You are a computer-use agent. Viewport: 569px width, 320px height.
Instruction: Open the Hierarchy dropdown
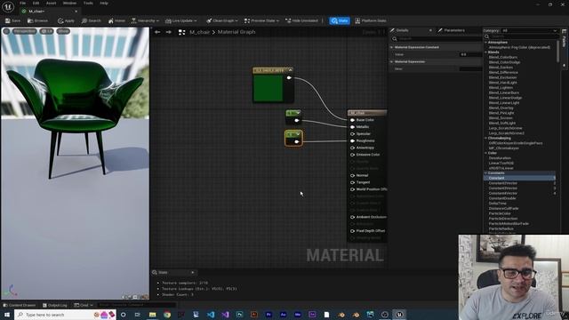coord(145,20)
